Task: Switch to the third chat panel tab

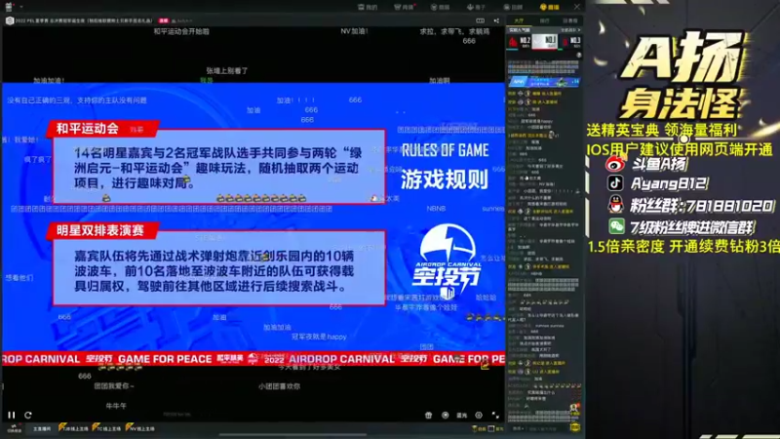Action: point(570,20)
